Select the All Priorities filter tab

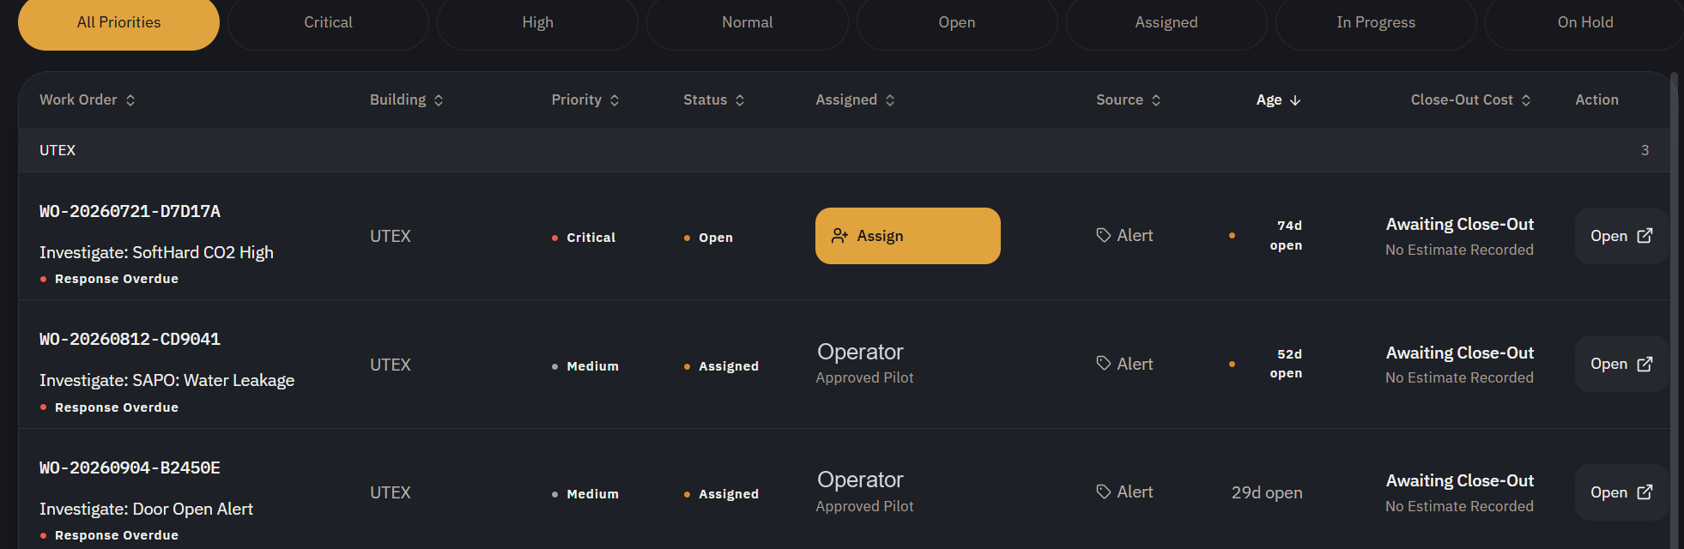(x=118, y=23)
